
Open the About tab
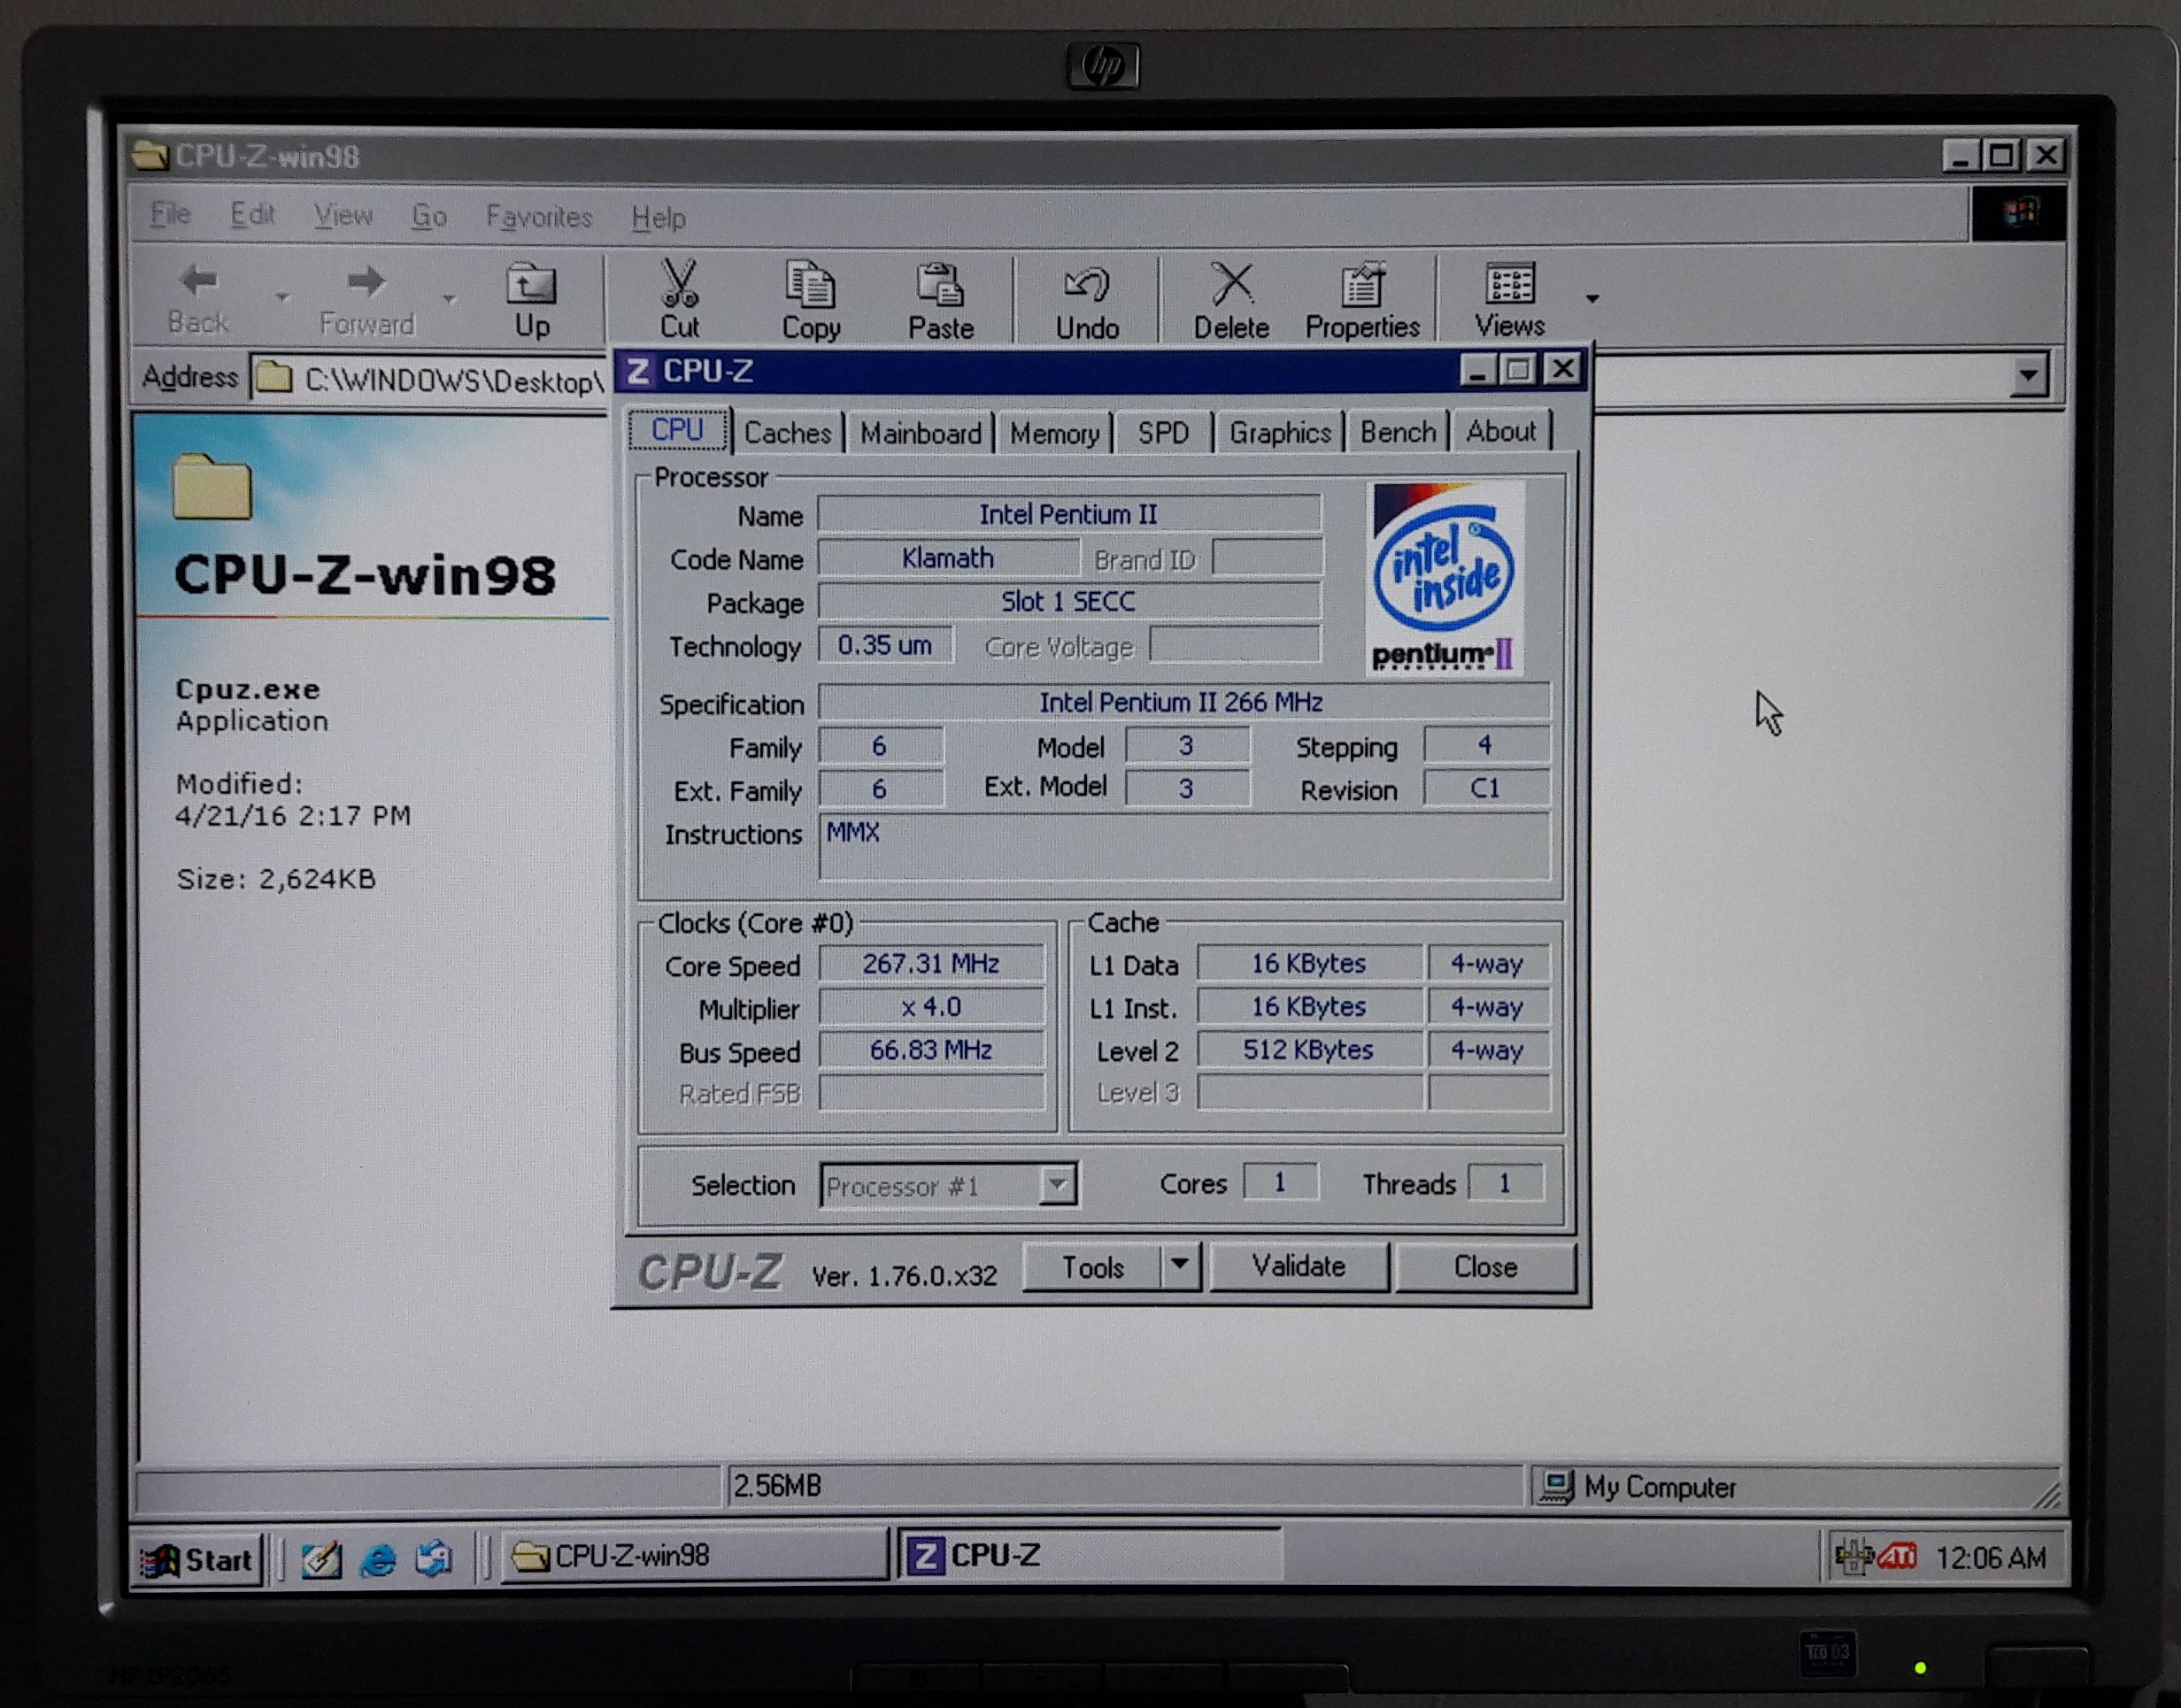(1501, 431)
